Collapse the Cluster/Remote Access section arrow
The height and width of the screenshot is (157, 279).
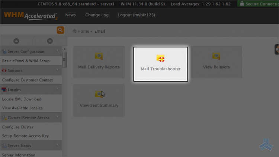[x=57, y=117]
